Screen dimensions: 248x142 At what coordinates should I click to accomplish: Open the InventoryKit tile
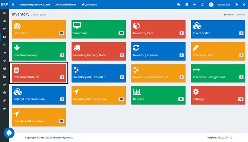pos(218,29)
